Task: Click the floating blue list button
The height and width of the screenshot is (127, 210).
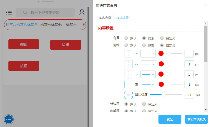Action: tap(9, 119)
